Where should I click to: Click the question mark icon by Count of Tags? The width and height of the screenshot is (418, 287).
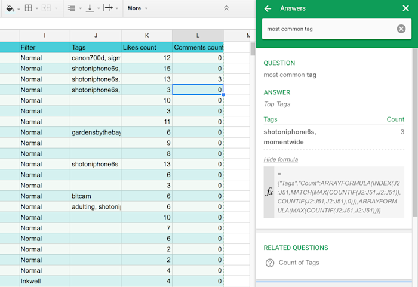pyautogui.click(x=270, y=263)
